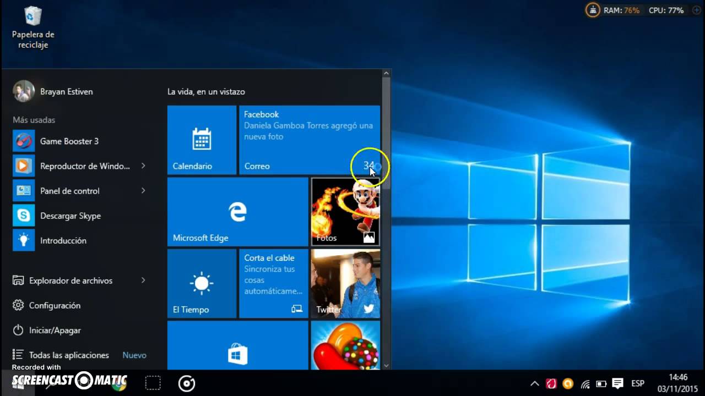Open the Fotos tile with Mario picture

point(345,212)
